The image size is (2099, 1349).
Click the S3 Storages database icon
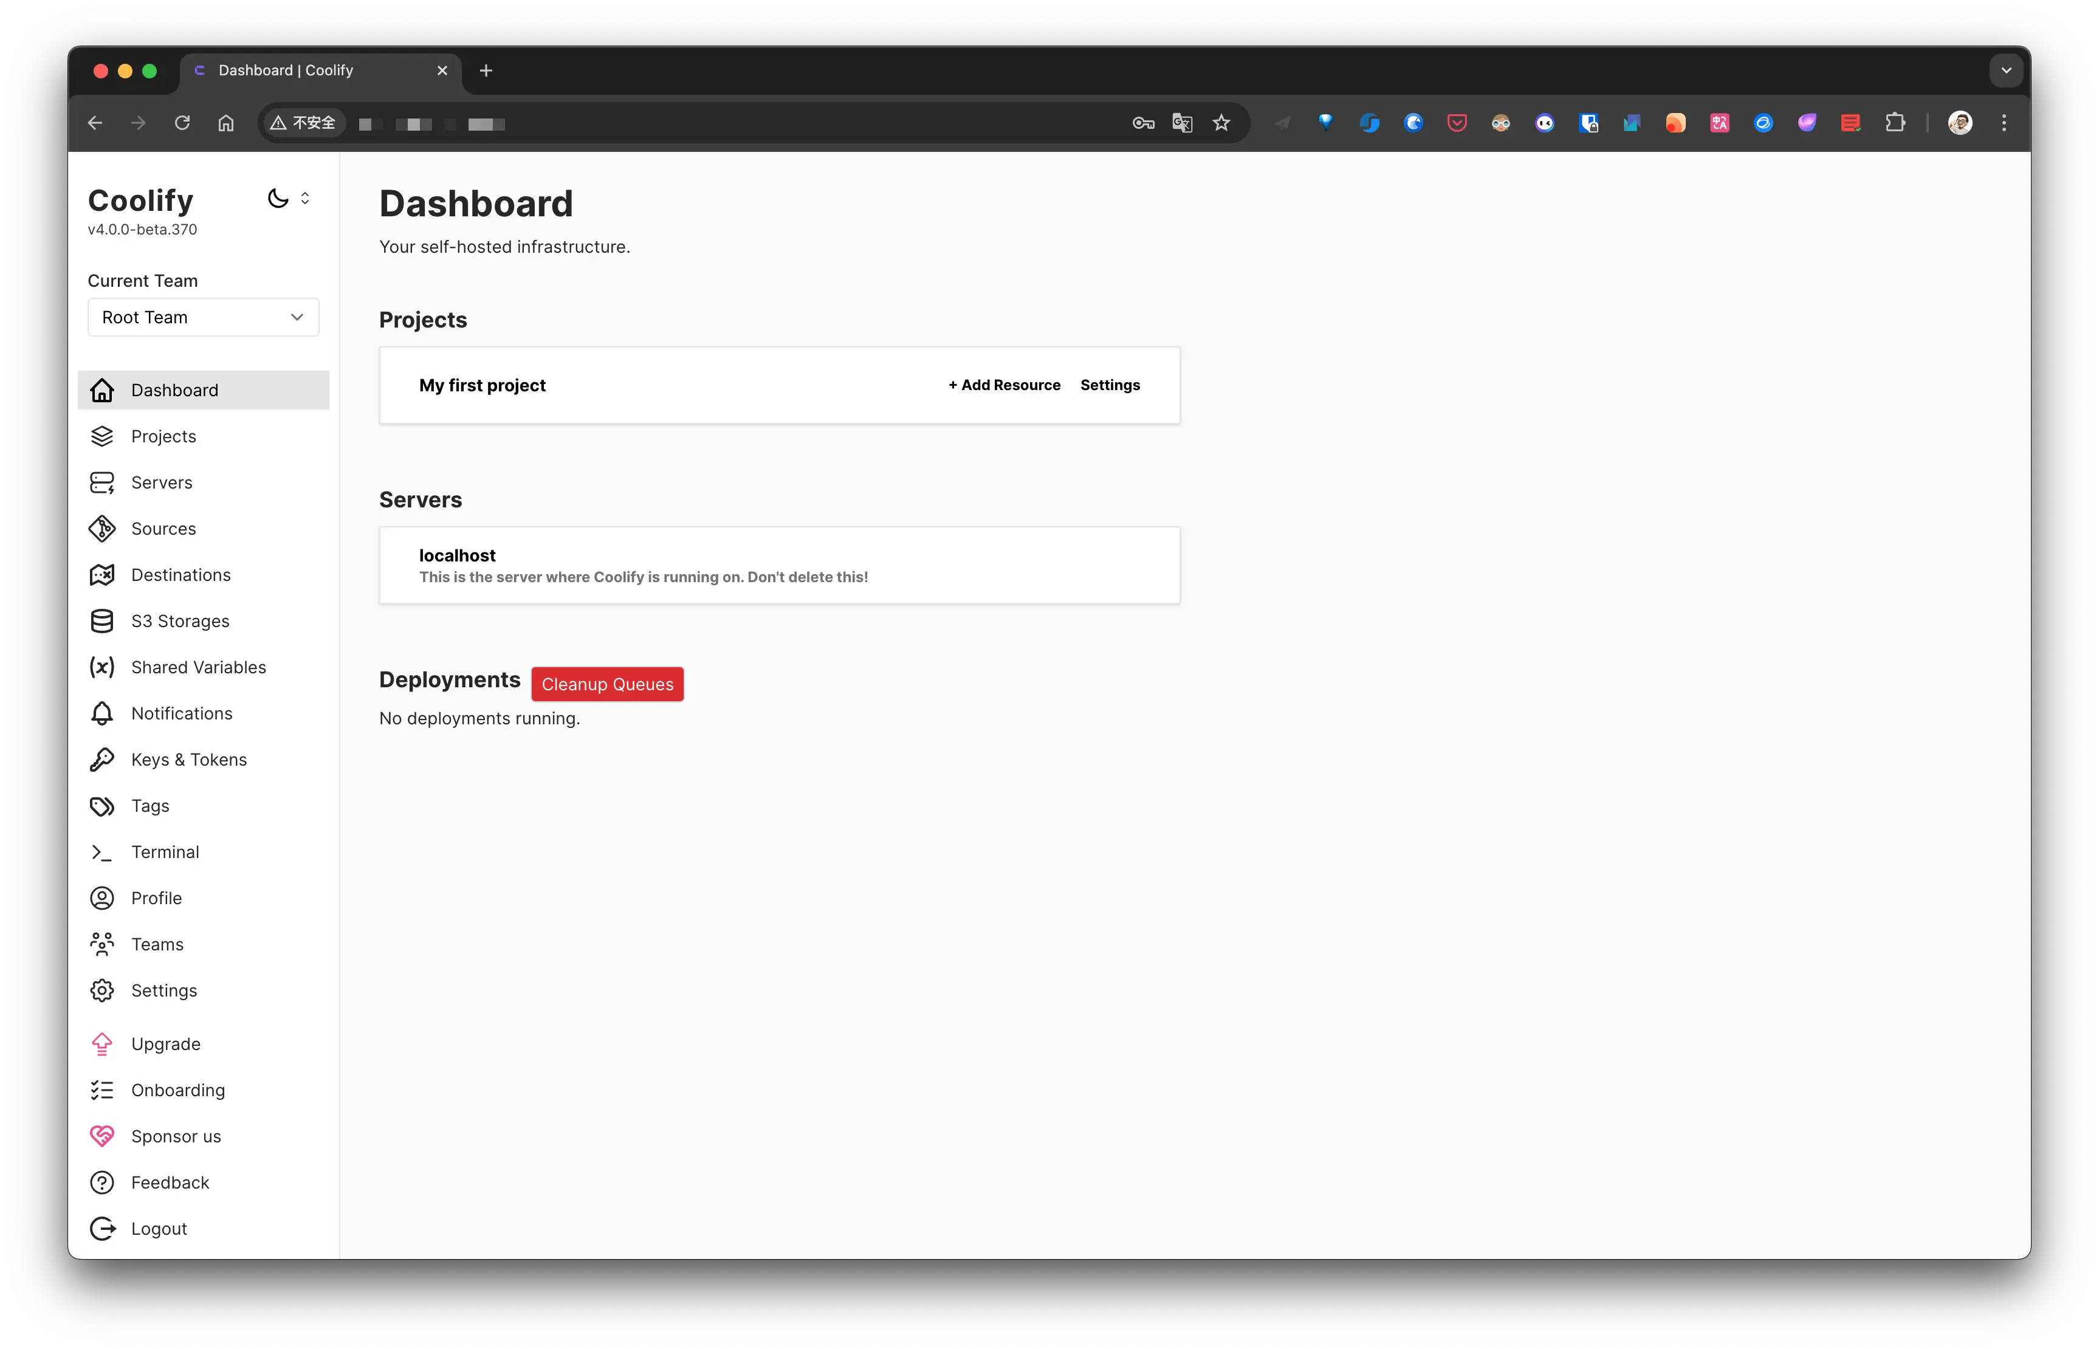pyautogui.click(x=101, y=621)
